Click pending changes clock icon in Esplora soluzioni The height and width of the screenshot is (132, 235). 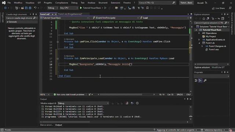click(x=213, y=19)
